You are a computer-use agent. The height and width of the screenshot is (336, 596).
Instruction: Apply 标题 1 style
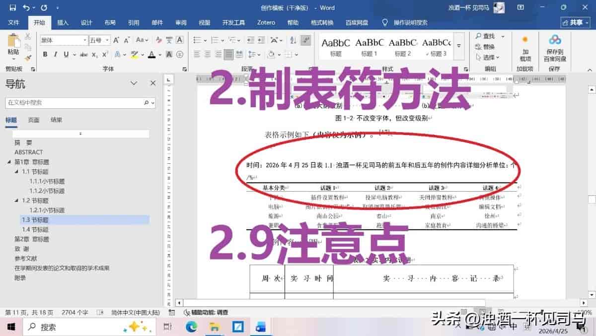tap(369, 46)
